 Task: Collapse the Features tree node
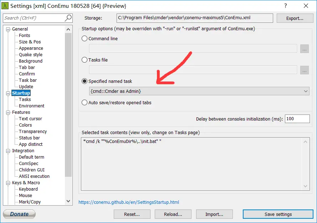click(x=8, y=112)
